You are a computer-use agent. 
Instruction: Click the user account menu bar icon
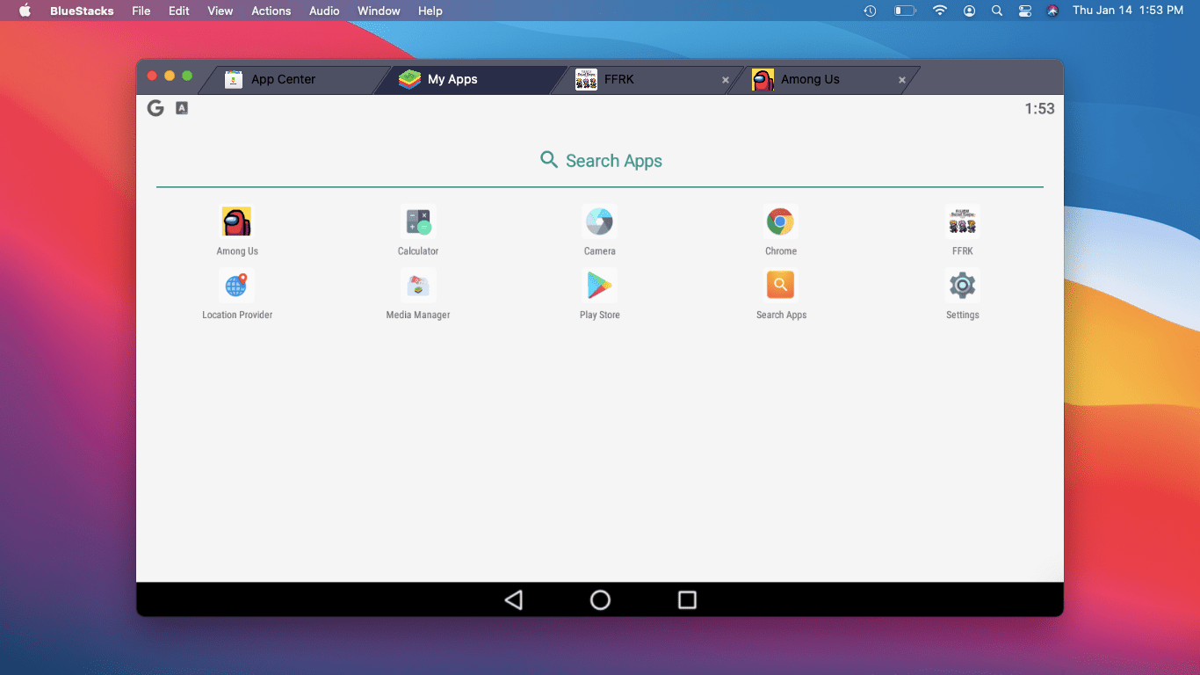(969, 11)
